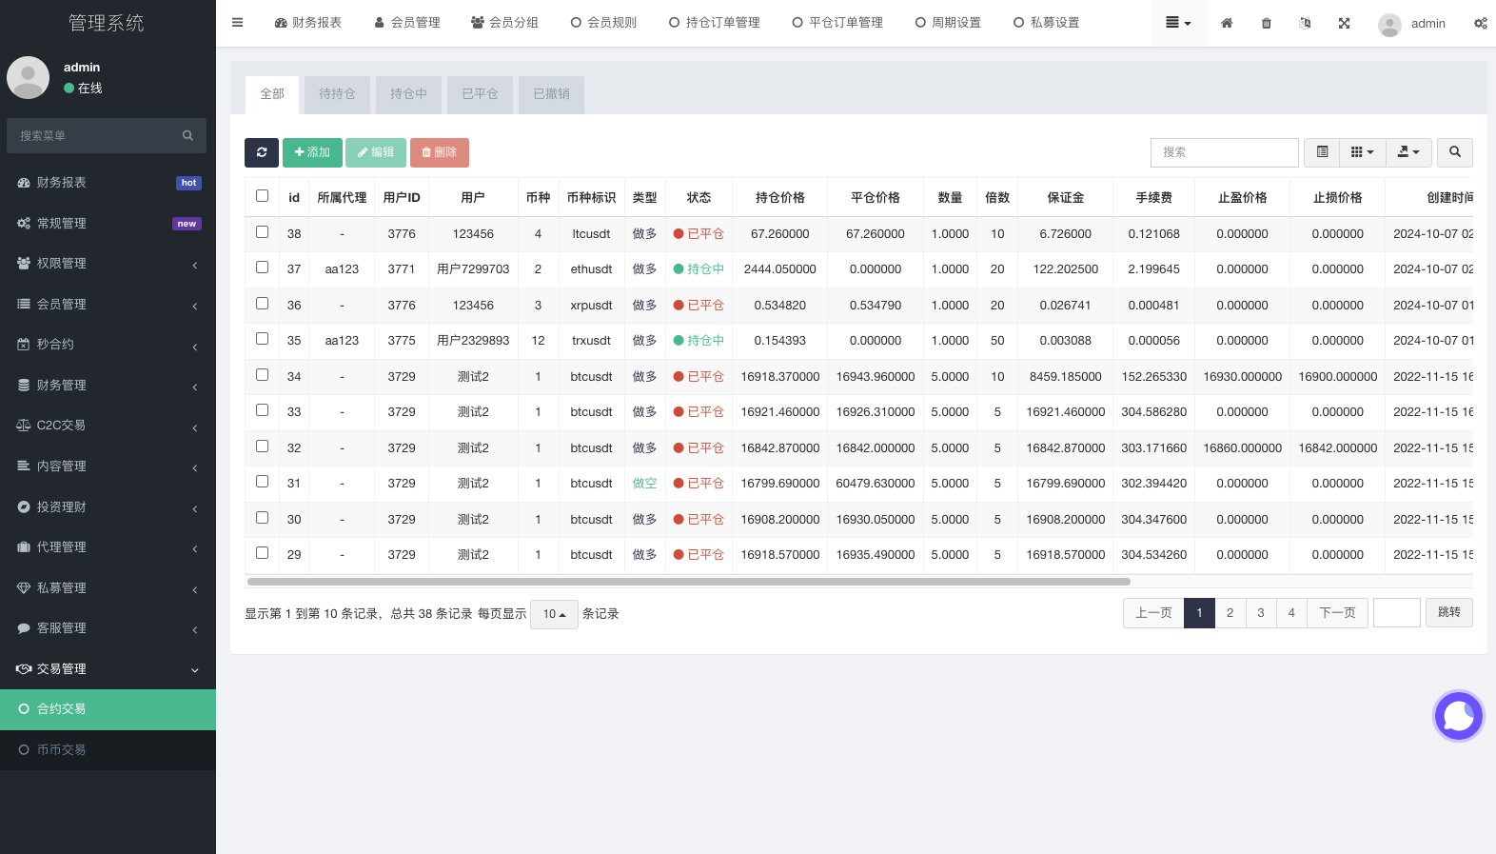Open the floating chat bubble icon

click(1458, 716)
